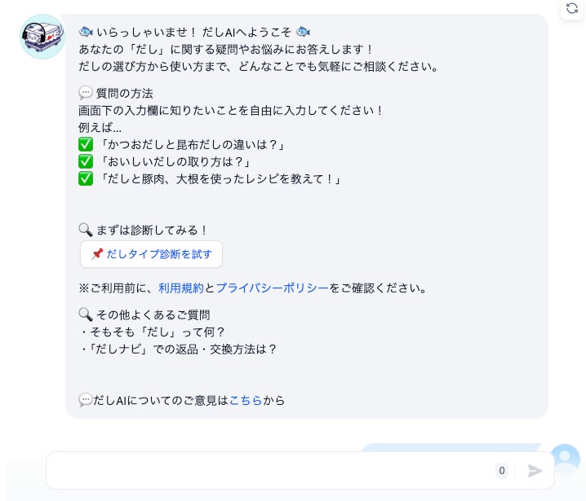The width and height of the screenshot is (586, 501).
Task: Click the send message arrow icon
Action: [x=535, y=471]
